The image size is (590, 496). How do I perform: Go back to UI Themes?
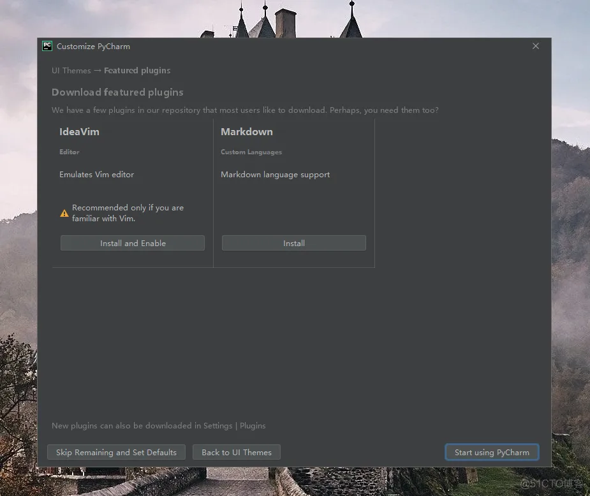236,452
